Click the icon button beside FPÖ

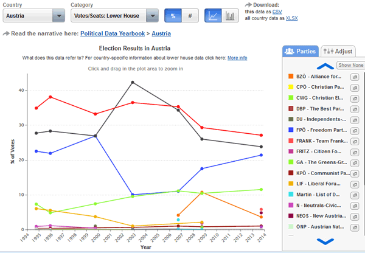[355, 131]
